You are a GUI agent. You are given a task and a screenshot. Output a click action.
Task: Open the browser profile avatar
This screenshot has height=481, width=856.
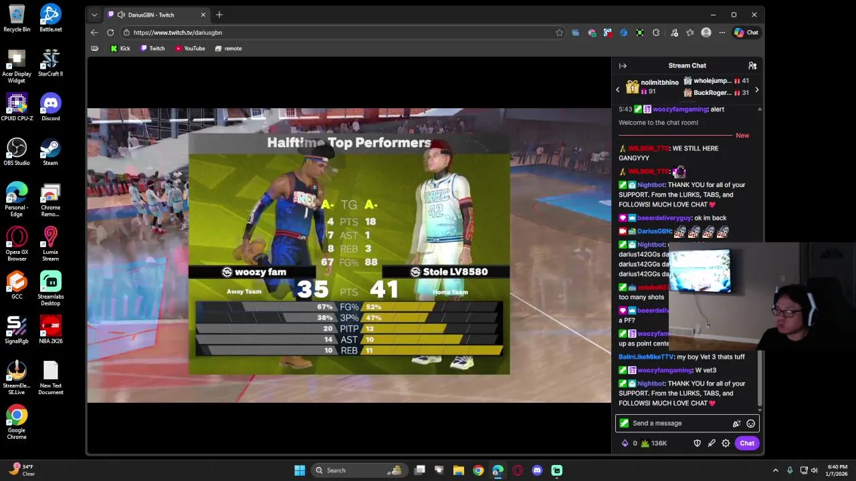point(706,32)
